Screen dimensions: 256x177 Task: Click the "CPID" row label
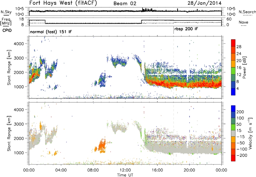[7, 30]
